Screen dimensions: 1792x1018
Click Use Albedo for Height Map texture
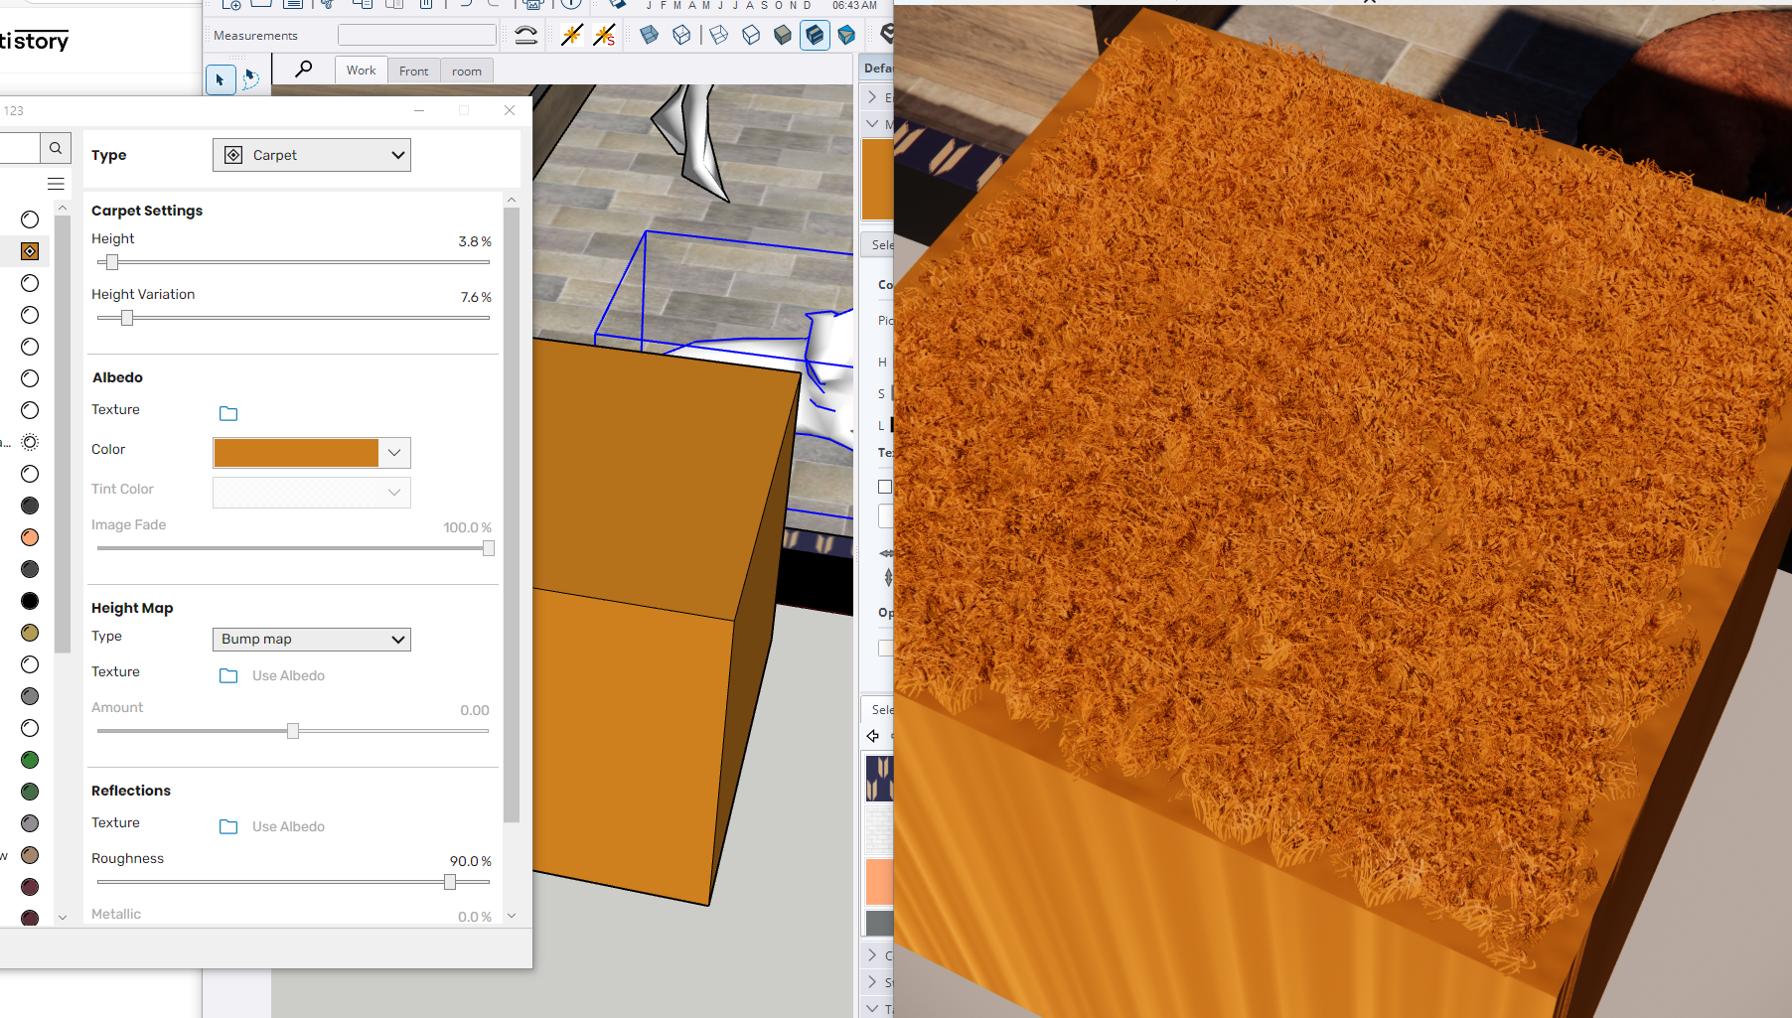(x=288, y=675)
